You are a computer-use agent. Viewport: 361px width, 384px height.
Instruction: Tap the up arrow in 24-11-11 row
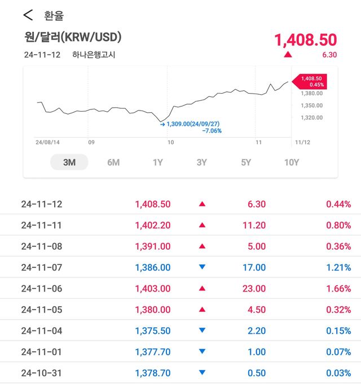(202, 226)
